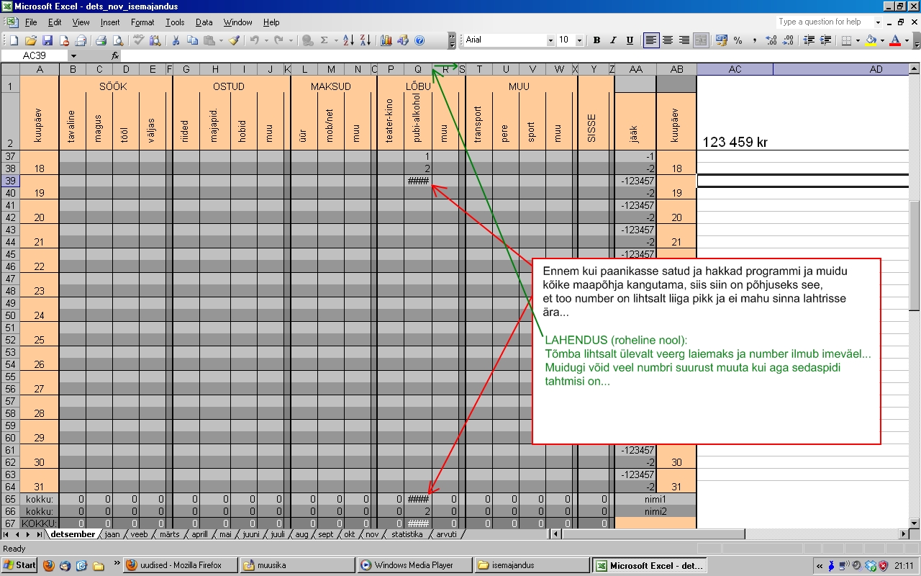The height and width of the screenshot is (576, 921).
Task: Click the fx Insert Function button
Action: point(115,55)
